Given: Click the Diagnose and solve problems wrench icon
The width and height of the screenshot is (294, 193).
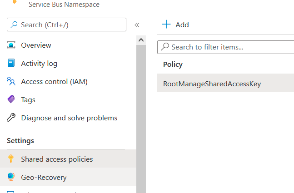Looking at the screenshot, I should point(11,118).
